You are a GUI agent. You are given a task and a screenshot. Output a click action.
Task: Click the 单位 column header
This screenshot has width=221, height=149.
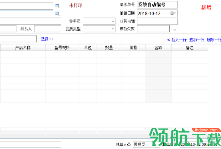coord(88,48)
